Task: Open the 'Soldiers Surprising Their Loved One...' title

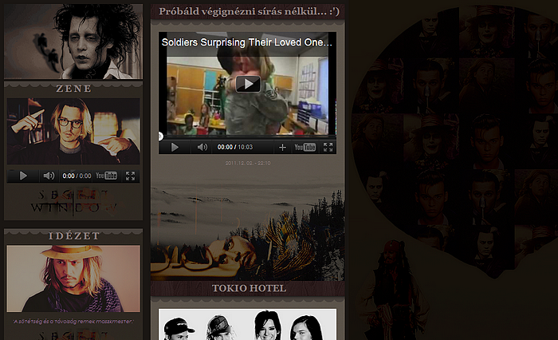Action: click(x=246, y=42)
